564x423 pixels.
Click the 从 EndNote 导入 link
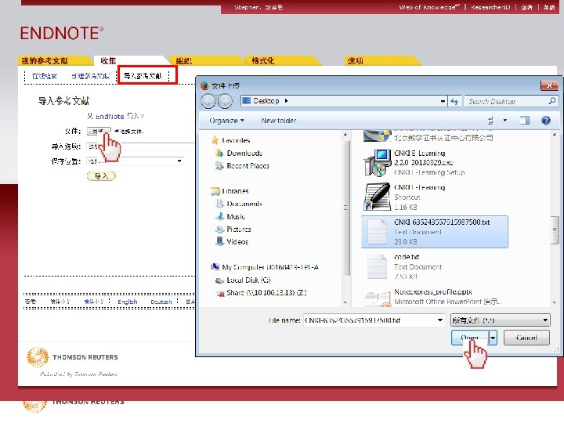coord(115,116)
